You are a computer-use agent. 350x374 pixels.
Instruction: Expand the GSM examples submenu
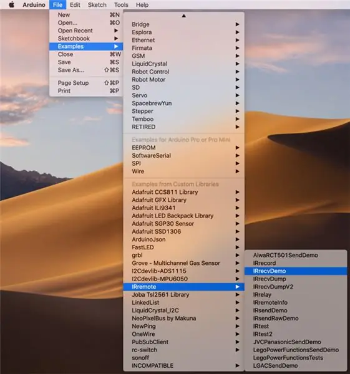183,56
